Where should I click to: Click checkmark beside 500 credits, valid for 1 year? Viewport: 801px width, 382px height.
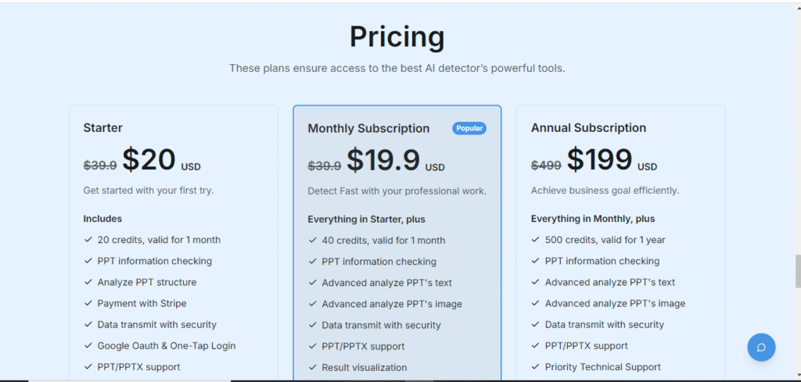pyautogui.click(x=535, y=239)
